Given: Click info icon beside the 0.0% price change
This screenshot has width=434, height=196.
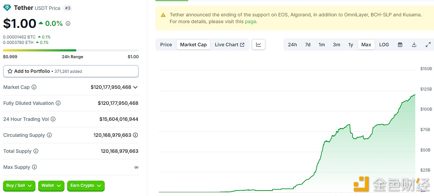Looking at the screenshot, I should 68,23.
